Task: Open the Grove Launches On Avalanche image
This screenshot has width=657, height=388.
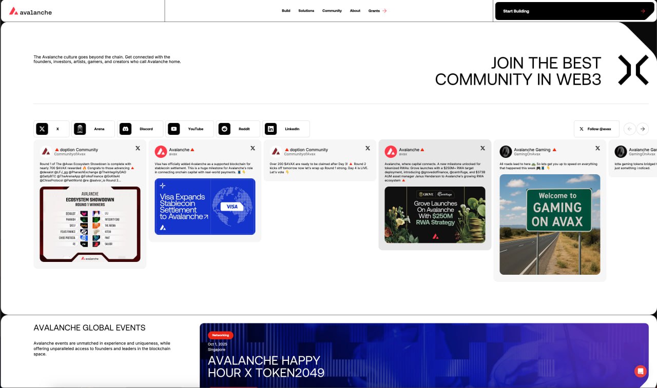Action: point(435,214)
